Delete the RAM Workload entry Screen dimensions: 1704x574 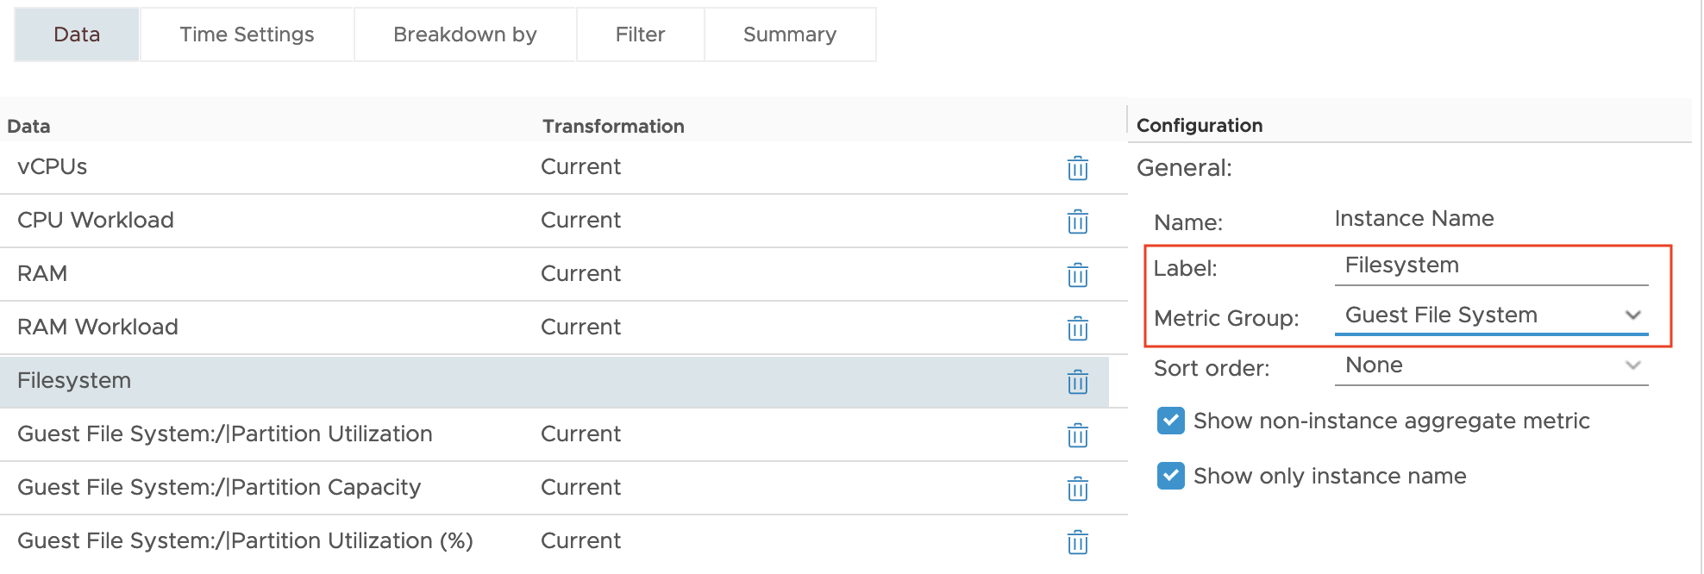click(1077, 328)
